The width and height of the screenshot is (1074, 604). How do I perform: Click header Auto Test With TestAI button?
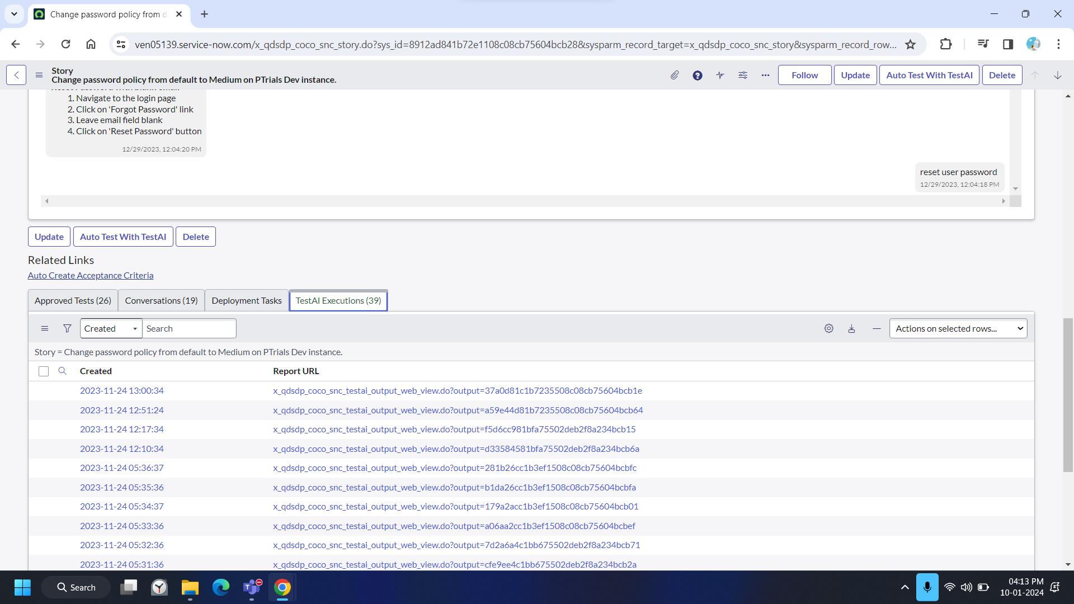point(929,75)
